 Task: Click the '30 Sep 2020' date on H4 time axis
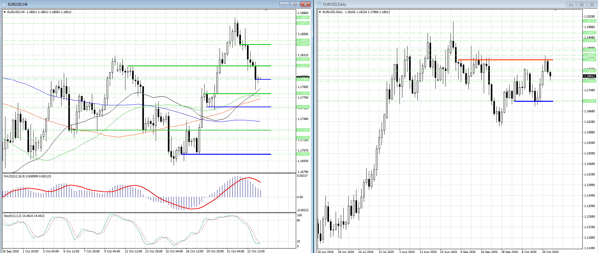click(x=11, y=251)
